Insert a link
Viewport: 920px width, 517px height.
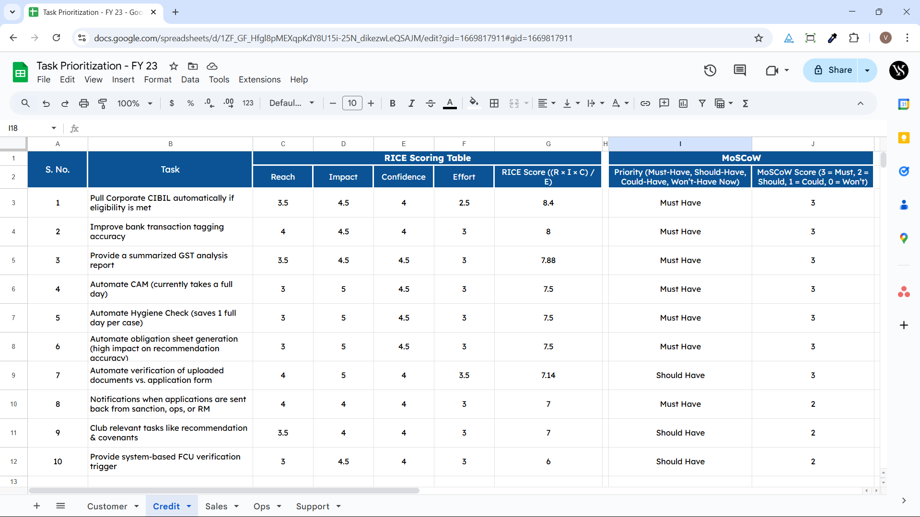pyautogui.click(x=645, y=103)
